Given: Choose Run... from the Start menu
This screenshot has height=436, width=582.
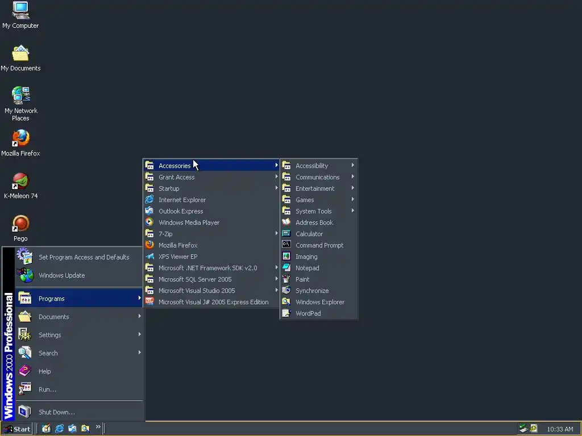Looking at the screenshot, I should [x=80, y=389].
